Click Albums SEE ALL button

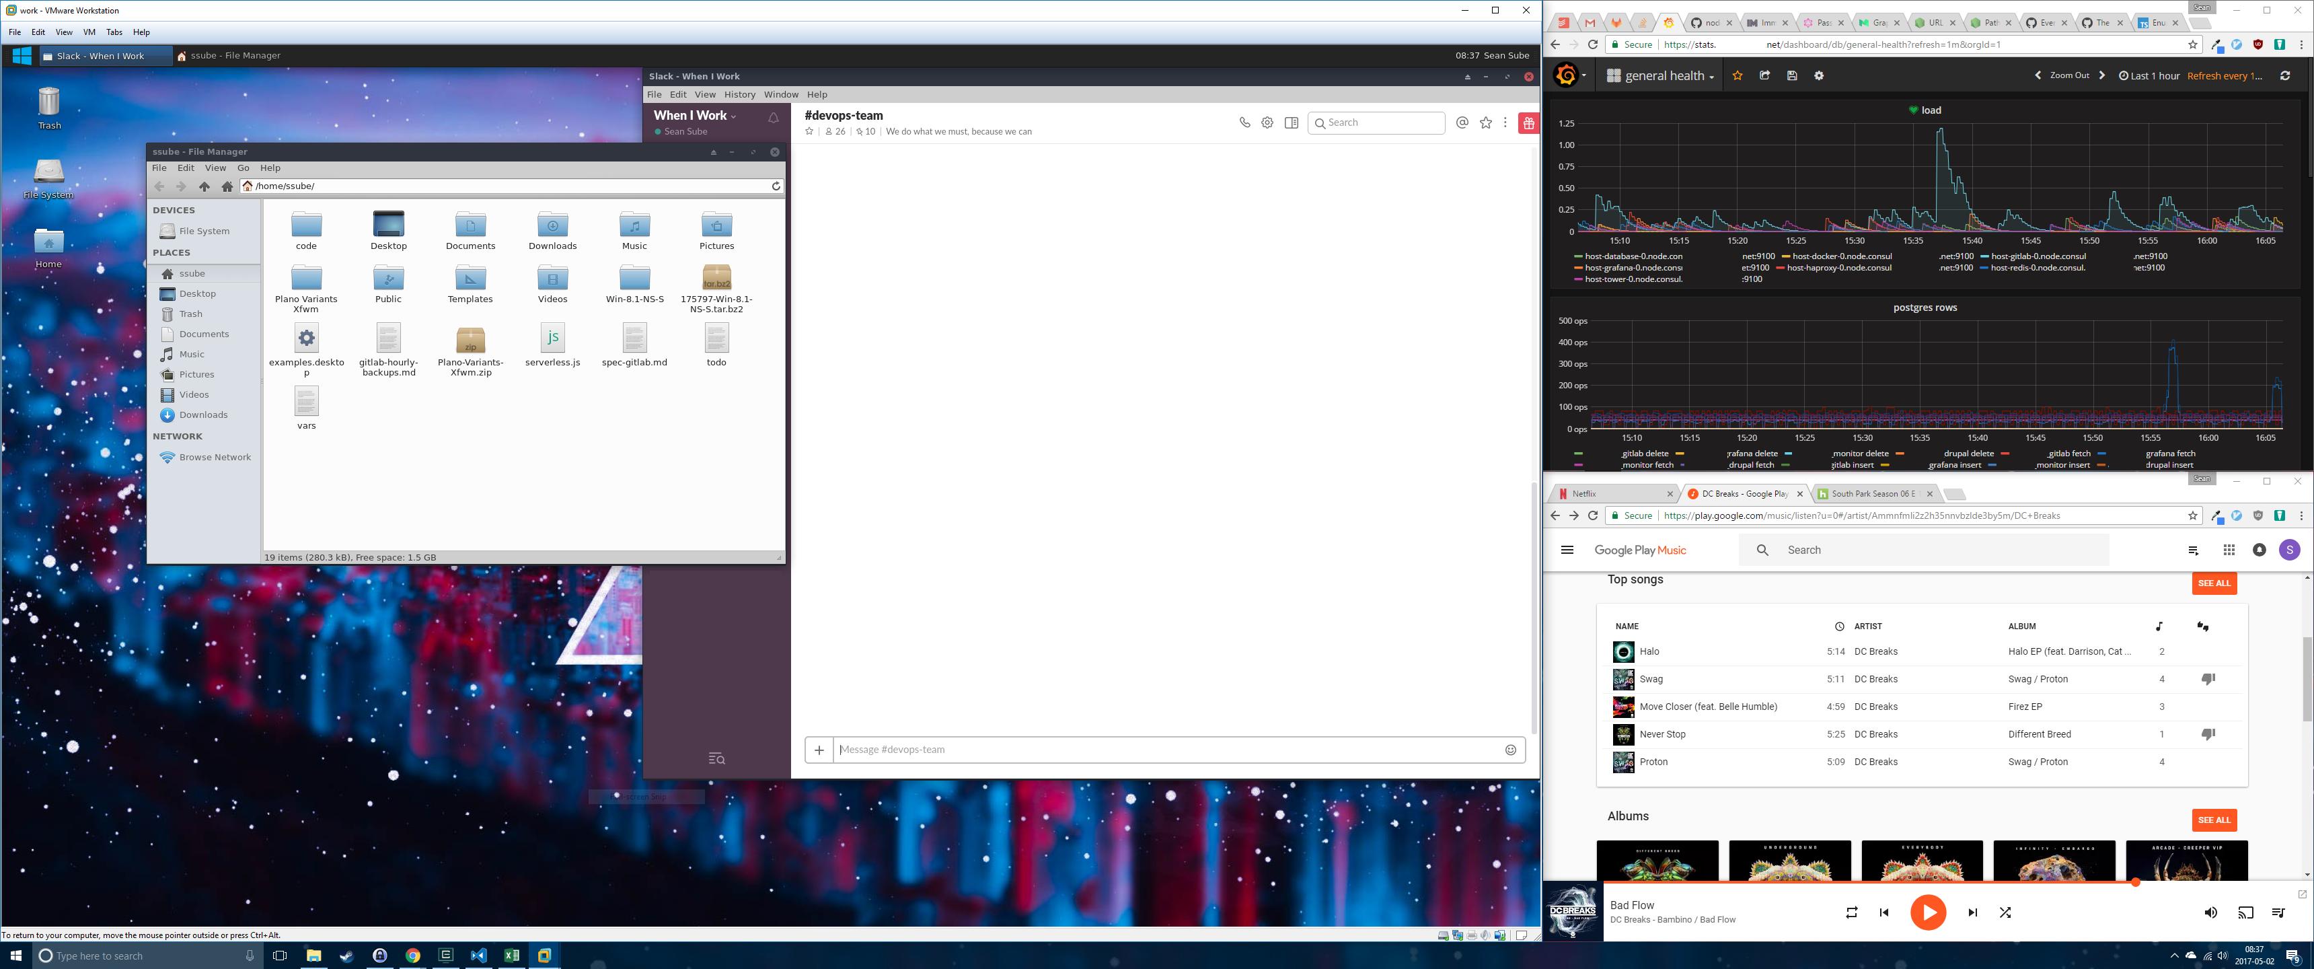coord(2213,820)
